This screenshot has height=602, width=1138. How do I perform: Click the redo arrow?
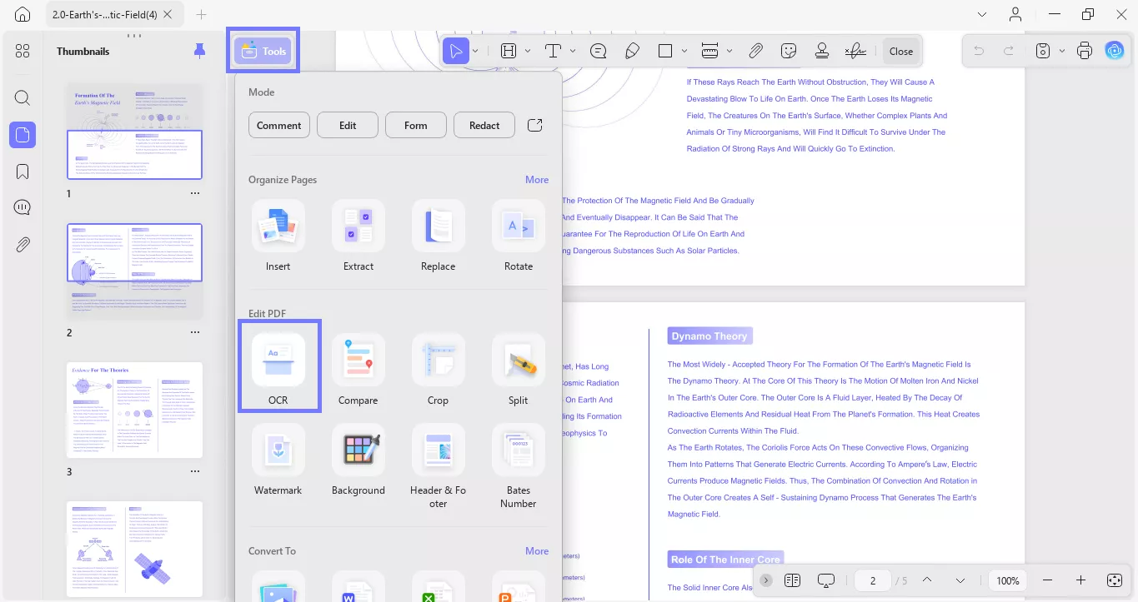point(1009,51)
